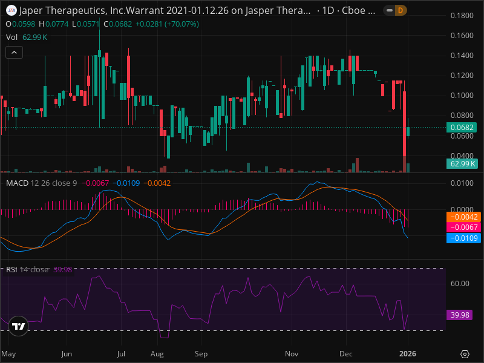Click the Dec label on time axis
The image size is (484, 363).
pos(345,354)
